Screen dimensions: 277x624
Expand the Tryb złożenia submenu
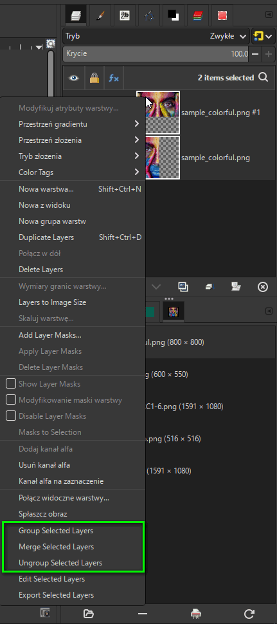[x=73, y=156]
